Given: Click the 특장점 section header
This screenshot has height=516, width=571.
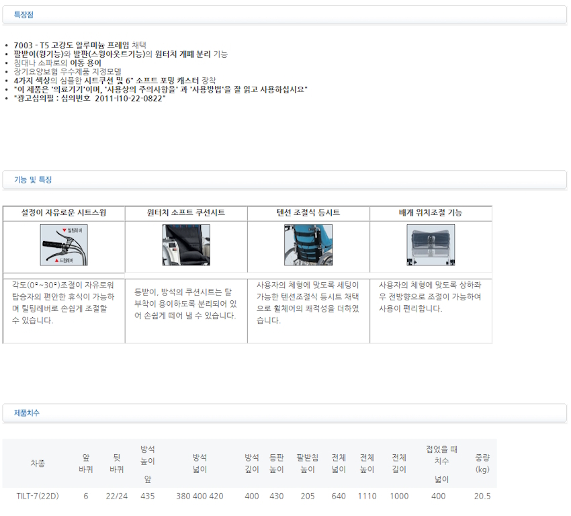Looking at the screenshot, I should [25, 14].
